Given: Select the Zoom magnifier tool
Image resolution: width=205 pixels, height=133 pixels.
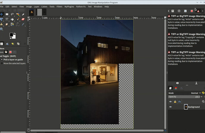Looking at the screenshot, I should coord(1,29).
